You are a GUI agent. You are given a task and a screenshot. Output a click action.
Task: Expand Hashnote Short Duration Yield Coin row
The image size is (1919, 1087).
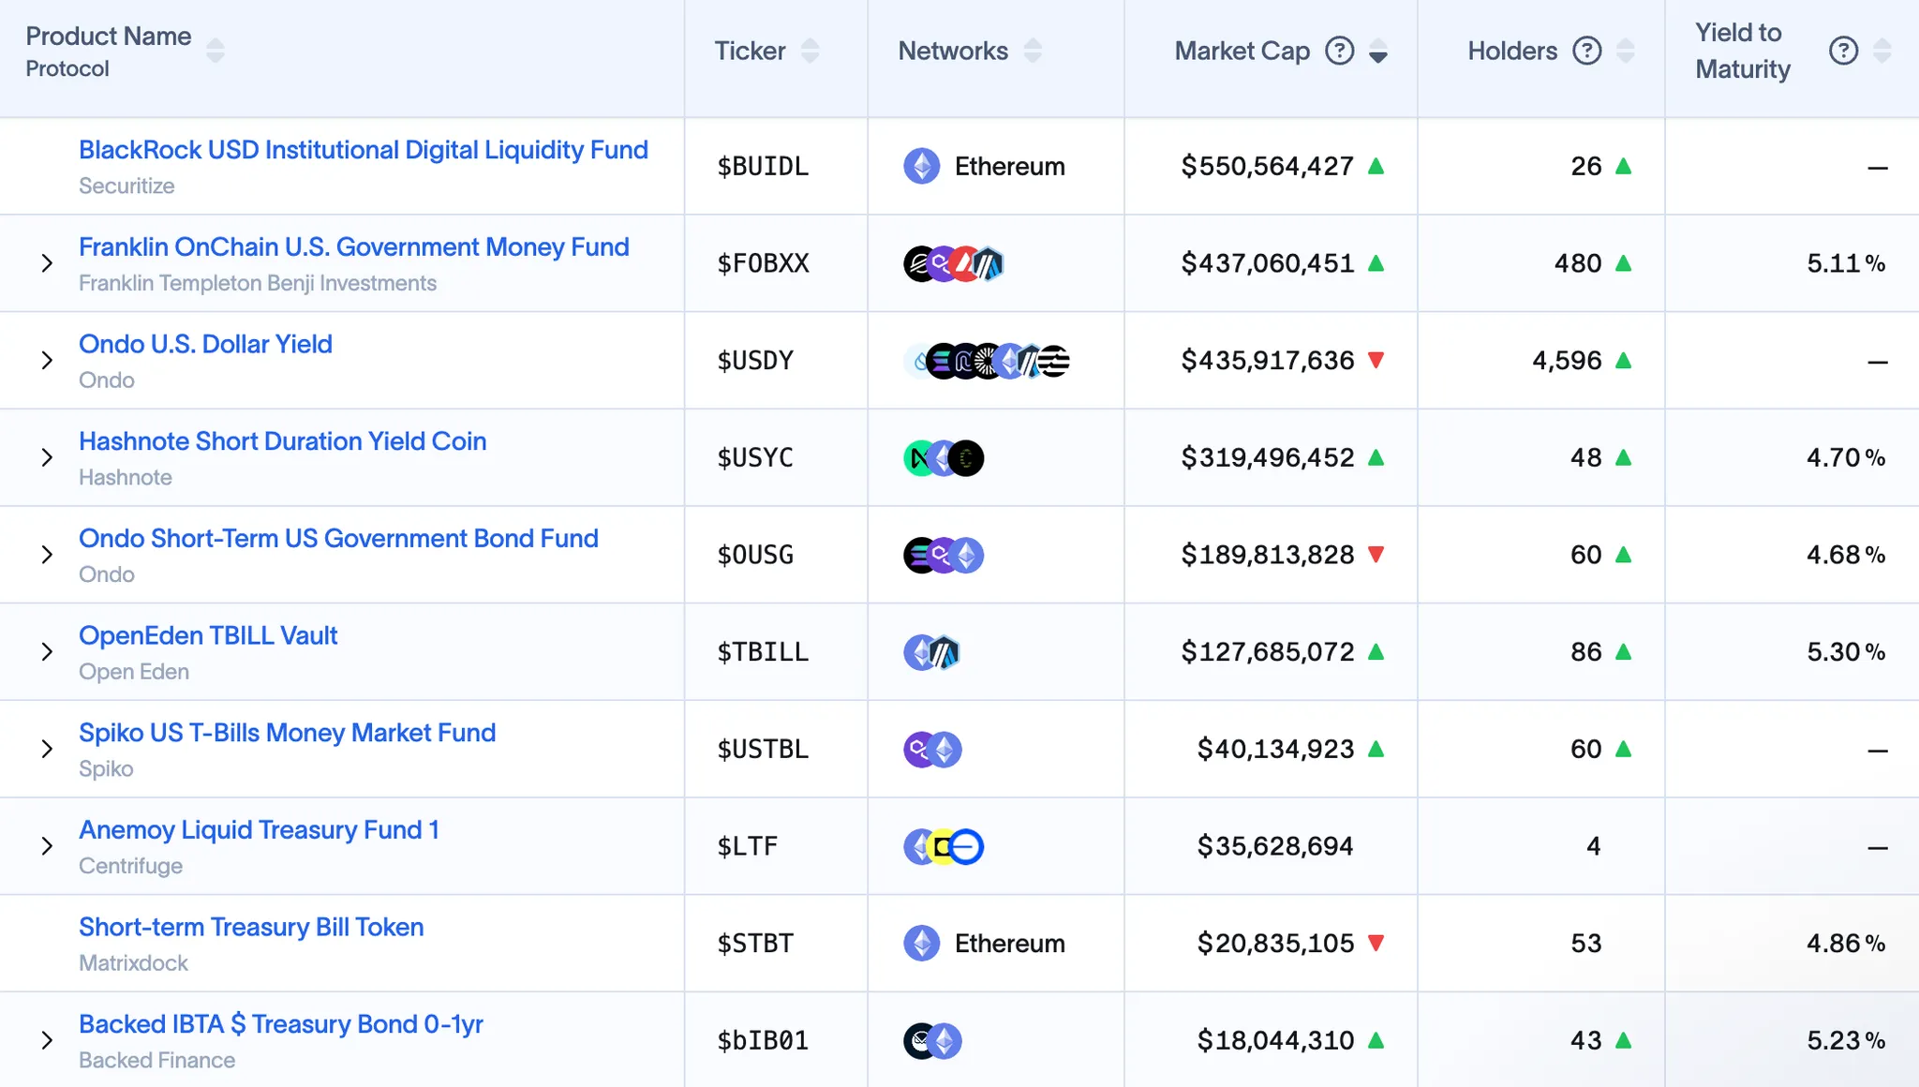[x=47, y=457]
